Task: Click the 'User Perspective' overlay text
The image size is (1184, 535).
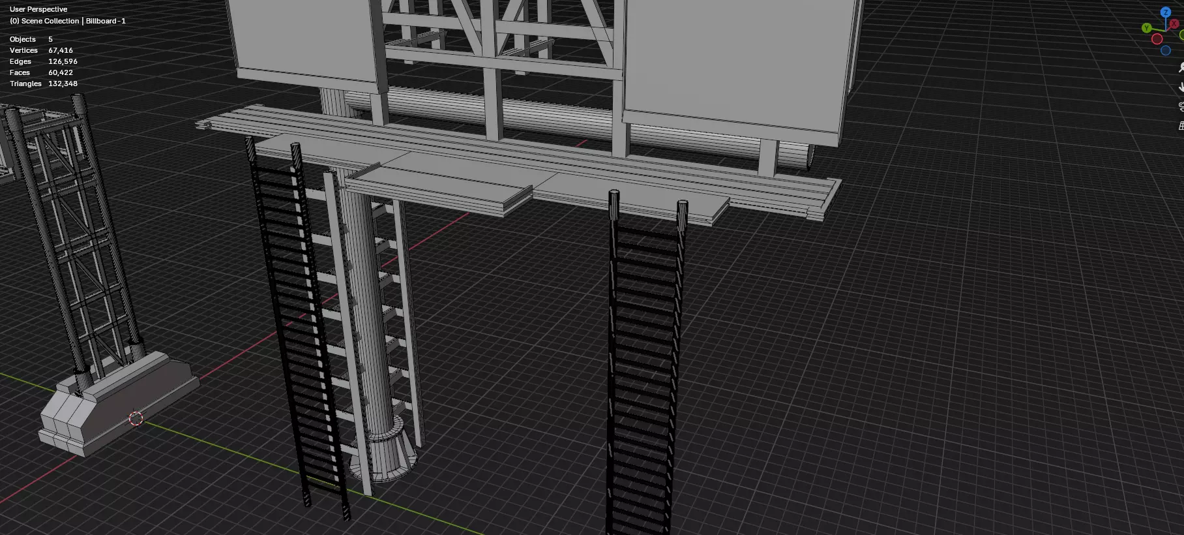Action: tap(38, 9)
